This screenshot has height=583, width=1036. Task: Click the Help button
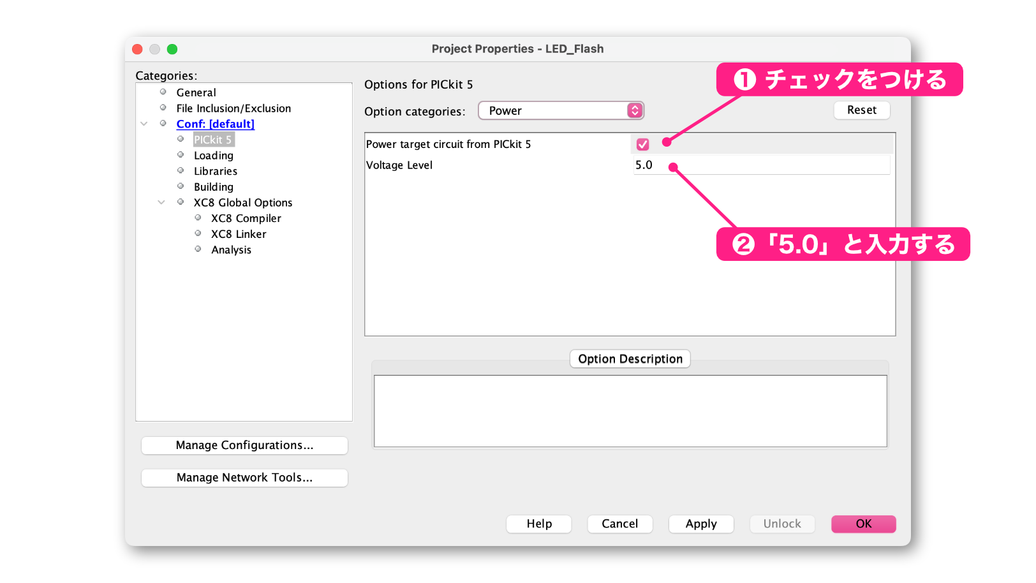point(539,524)
